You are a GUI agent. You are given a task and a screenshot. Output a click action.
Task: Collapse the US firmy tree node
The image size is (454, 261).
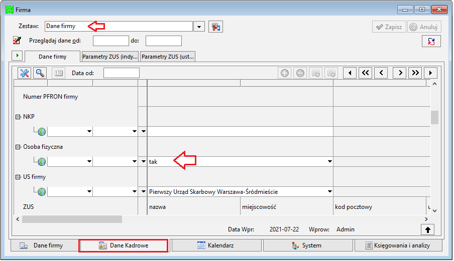(x=18, y=177)
